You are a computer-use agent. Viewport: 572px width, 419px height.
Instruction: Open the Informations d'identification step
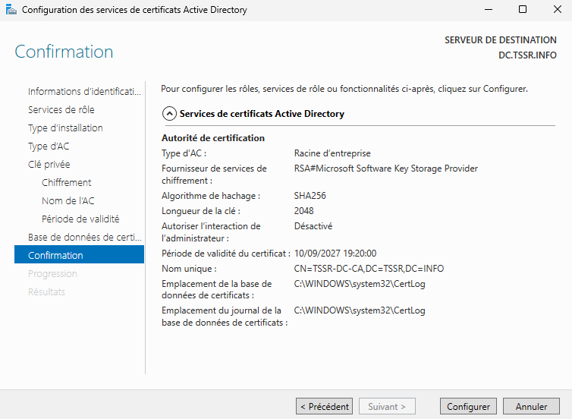[x=84, y=92]
